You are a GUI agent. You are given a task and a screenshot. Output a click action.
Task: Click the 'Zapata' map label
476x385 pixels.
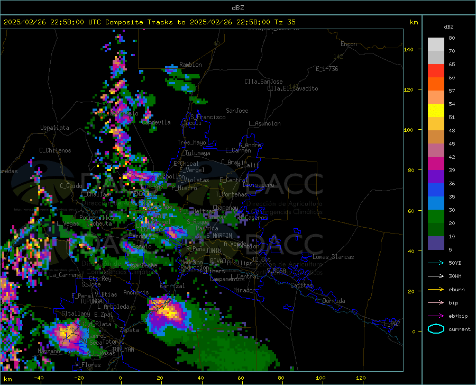(x=130, y=330)
